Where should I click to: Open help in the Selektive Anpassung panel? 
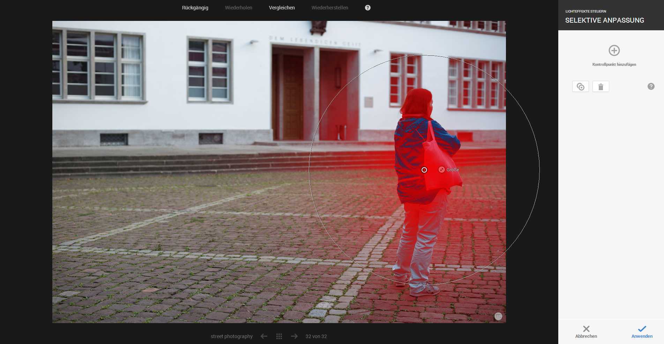(x=651, y=86)
